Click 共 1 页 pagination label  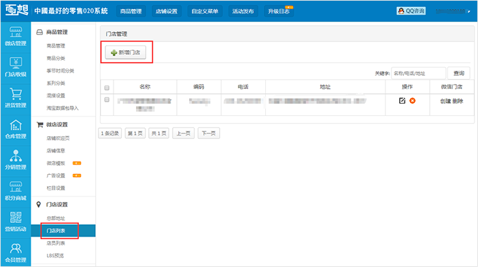(x=159, y=133)
